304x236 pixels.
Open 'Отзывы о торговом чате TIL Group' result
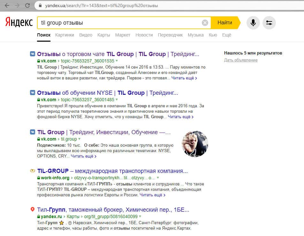tap(118, 54)
